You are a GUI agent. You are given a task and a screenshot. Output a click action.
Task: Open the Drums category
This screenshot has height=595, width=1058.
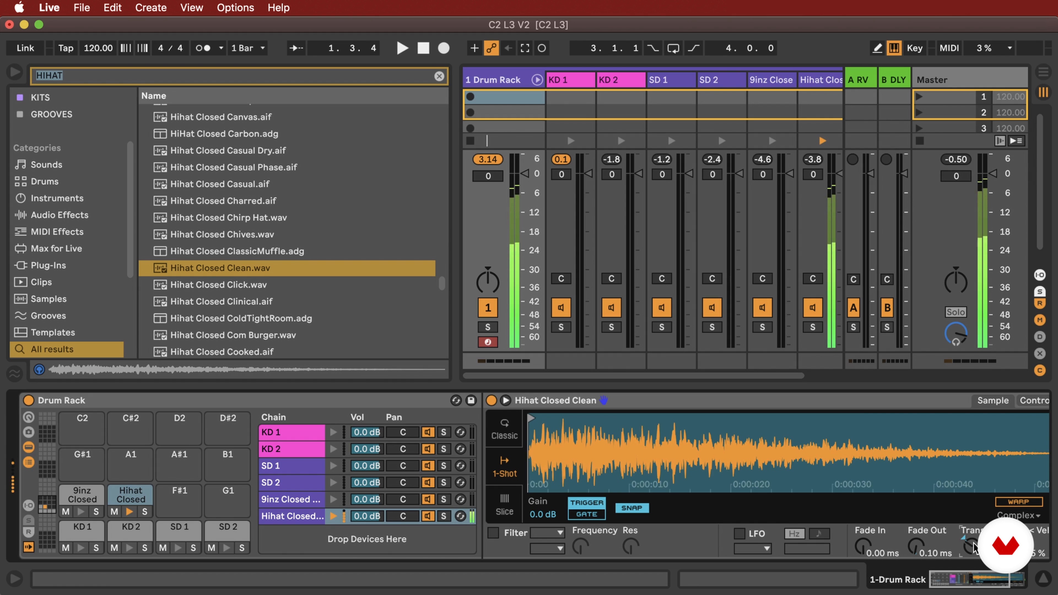tap(44, 182)
